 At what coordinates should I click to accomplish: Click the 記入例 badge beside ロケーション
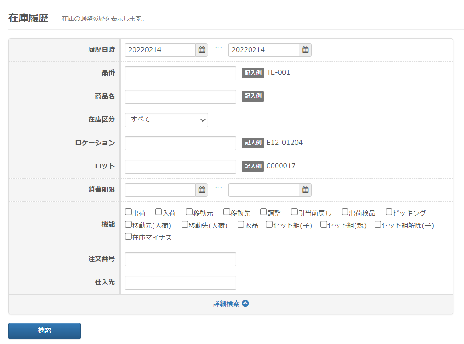point(253,143)
